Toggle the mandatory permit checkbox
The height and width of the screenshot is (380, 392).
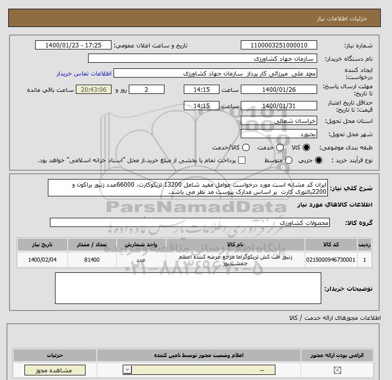(337, 370)
